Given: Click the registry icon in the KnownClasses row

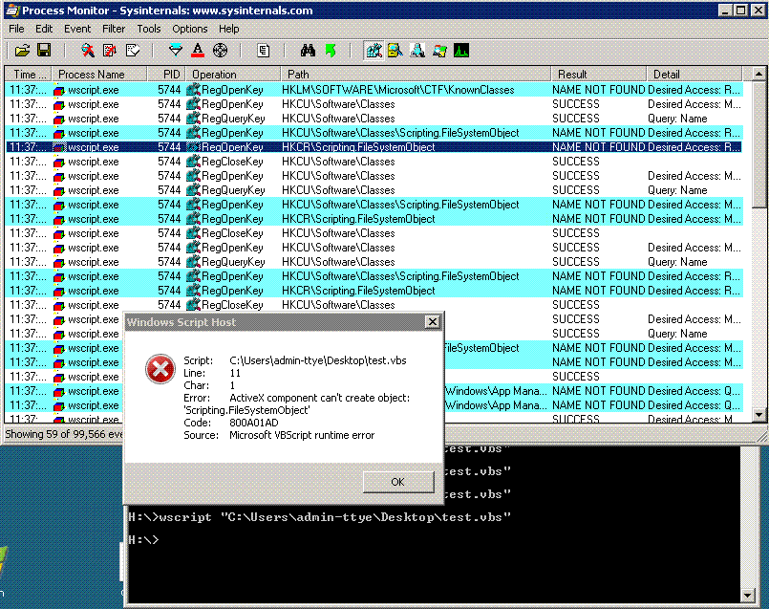Looking at the screenshot, I should point(193,90).
